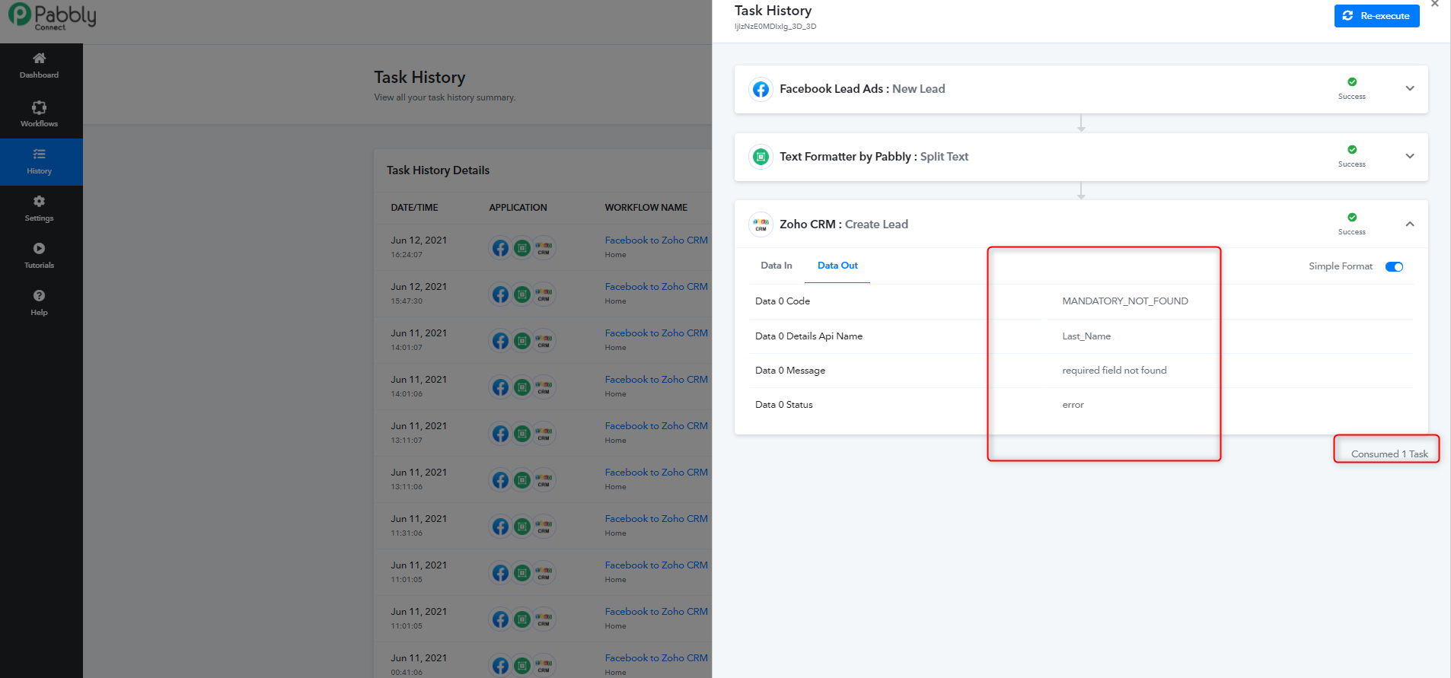Click the Success checkmark on Text Formatter step
The image size is (1451, 678).
click(x=1352, y=150)
